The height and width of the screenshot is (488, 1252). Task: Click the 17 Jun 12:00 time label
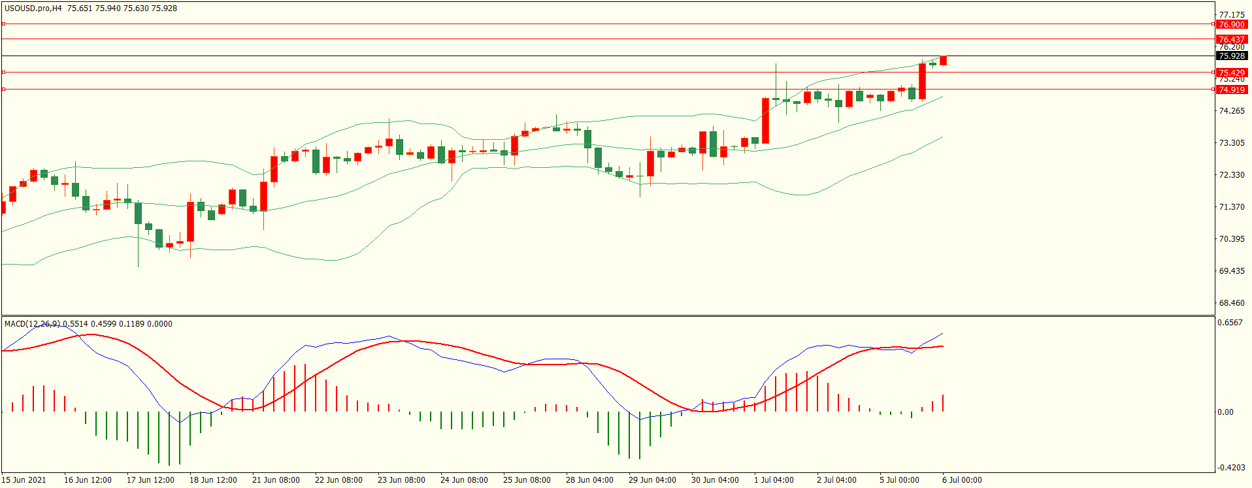tap(150, 480)
